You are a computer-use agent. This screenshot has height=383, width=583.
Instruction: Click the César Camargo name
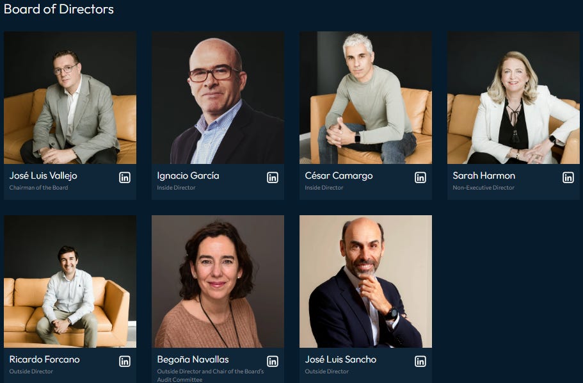click(x=339, y=175)
